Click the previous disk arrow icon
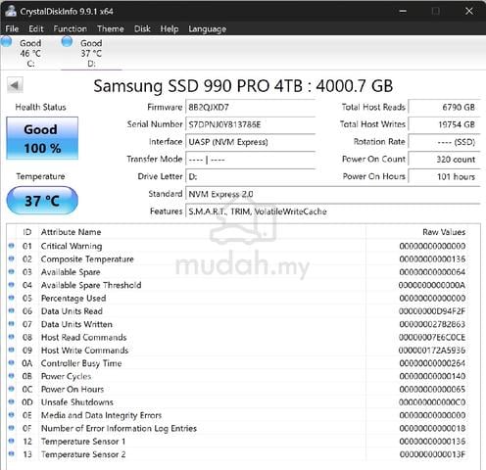 (x=15, y=85)
